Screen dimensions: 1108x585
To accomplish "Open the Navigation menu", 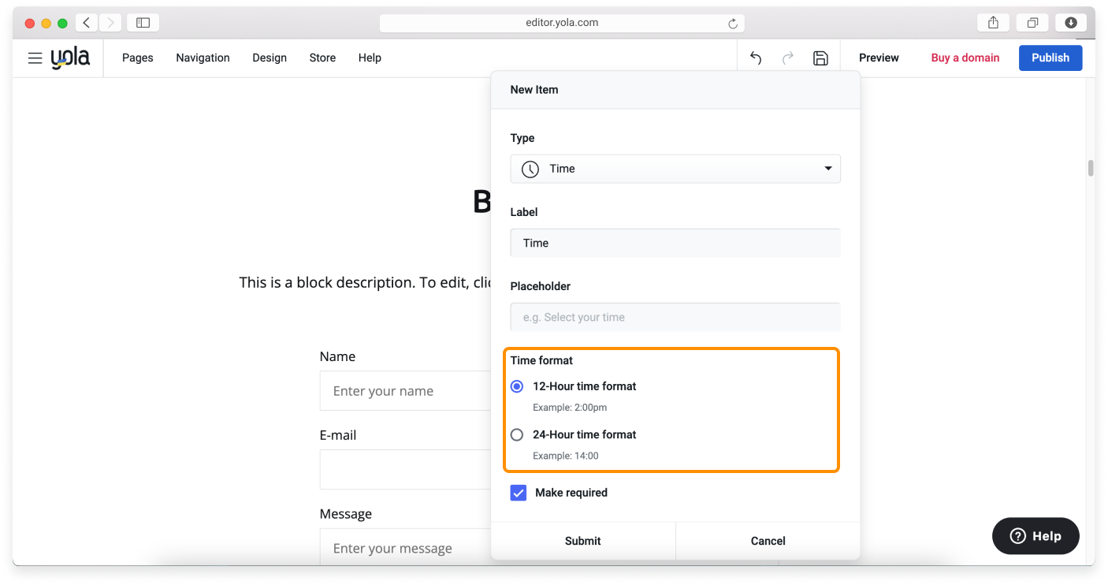I will click(203, 58).
